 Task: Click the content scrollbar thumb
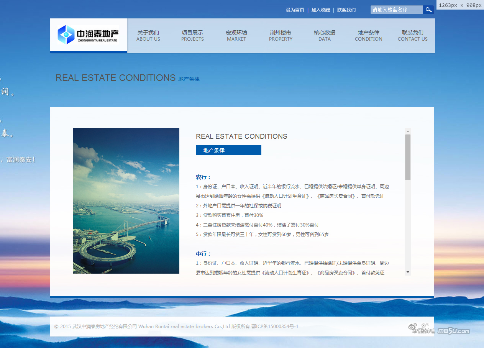408,157
